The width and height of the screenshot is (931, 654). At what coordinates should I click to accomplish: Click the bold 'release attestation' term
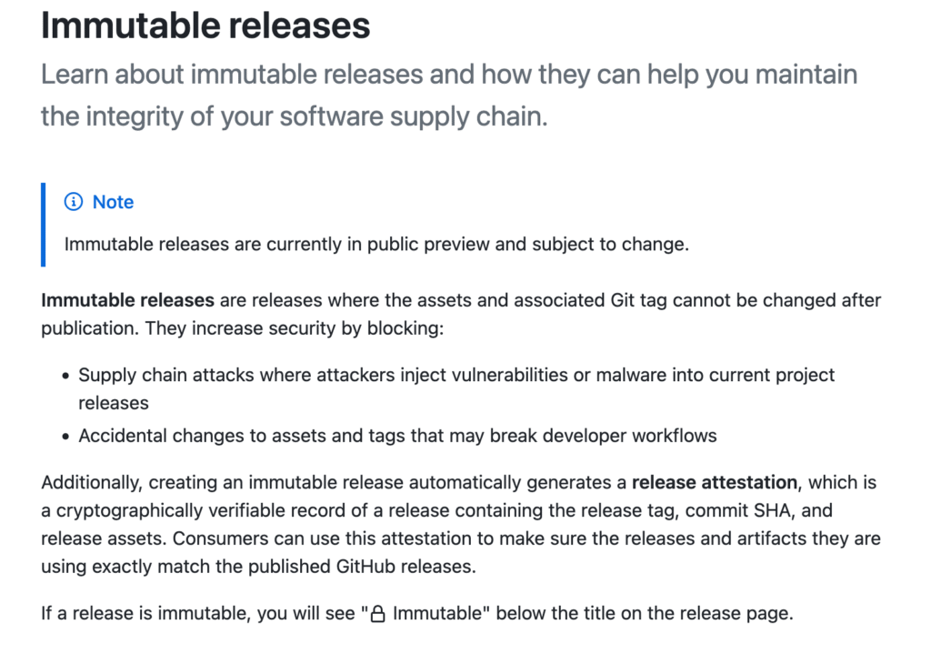tap(715, 482)
